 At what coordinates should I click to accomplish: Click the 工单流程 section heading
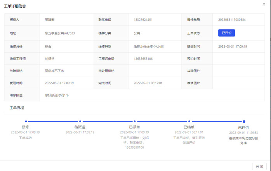click(x=17, y=108)
